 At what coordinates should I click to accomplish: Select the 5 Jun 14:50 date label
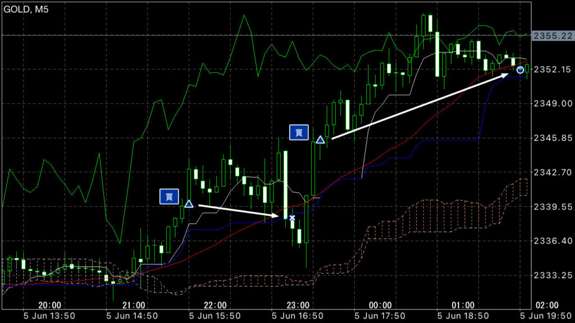pyautogui.click(x=132, y=316)
